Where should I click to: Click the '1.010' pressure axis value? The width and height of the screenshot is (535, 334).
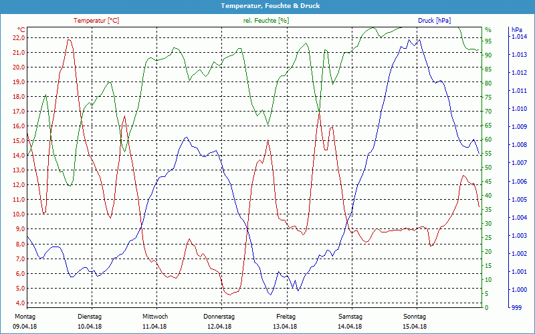(x=519, y=109)
